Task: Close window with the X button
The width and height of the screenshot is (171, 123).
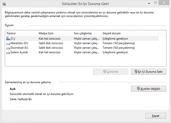Action: click(x=164, y=3)
